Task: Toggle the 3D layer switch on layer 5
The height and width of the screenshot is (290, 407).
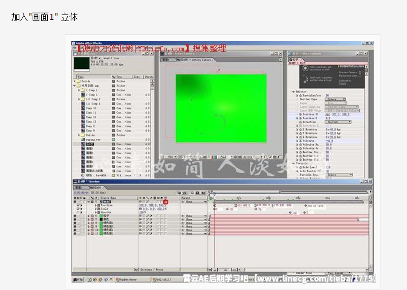Action: coord(166,202)
